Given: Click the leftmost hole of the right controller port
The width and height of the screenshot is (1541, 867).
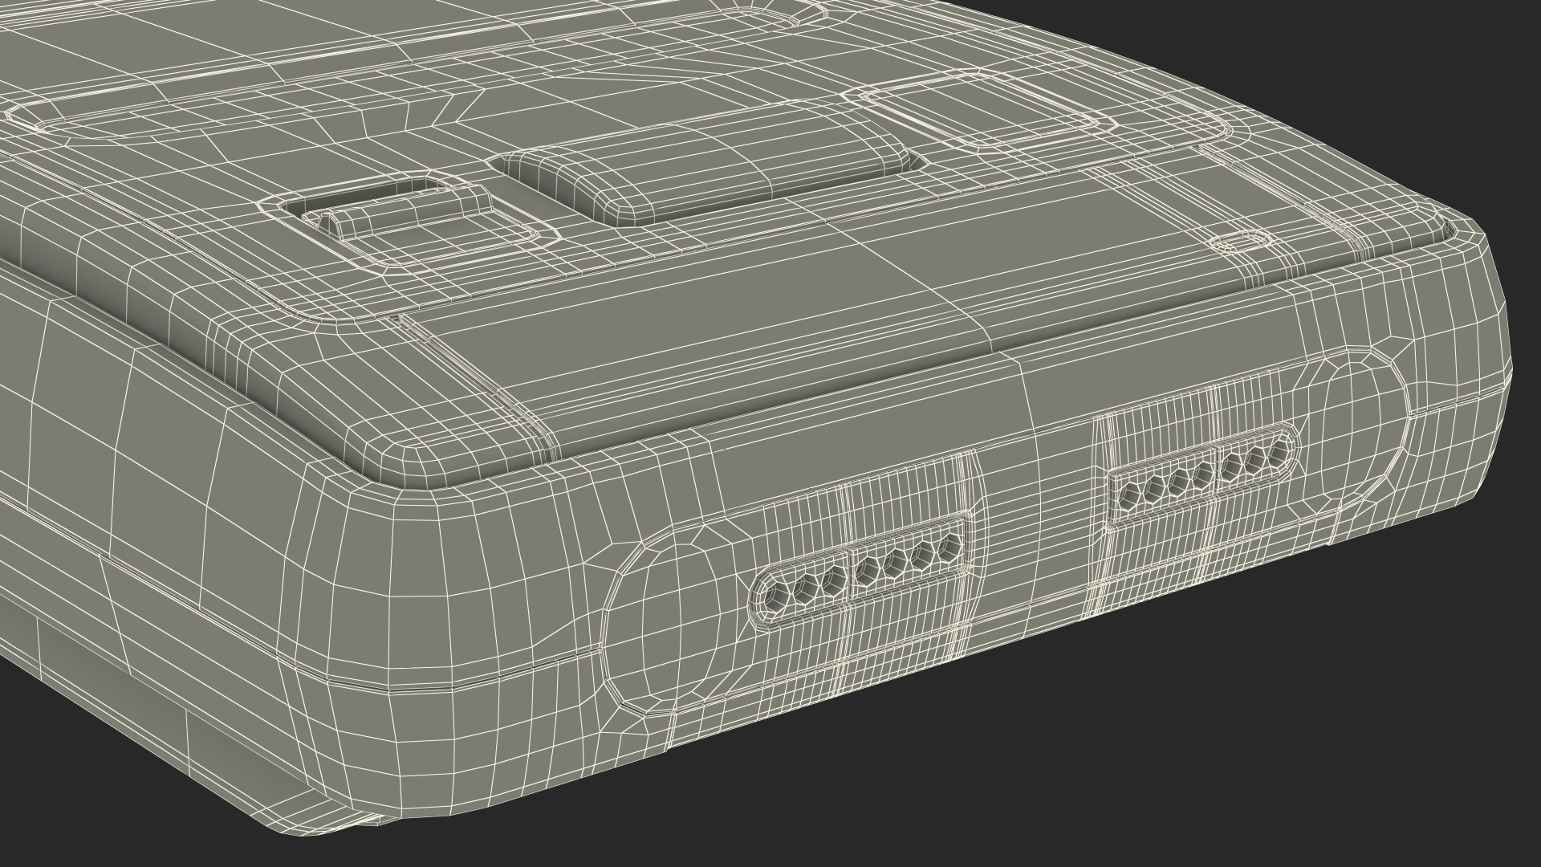Looking at the screenshot, I should (1130, 495).
